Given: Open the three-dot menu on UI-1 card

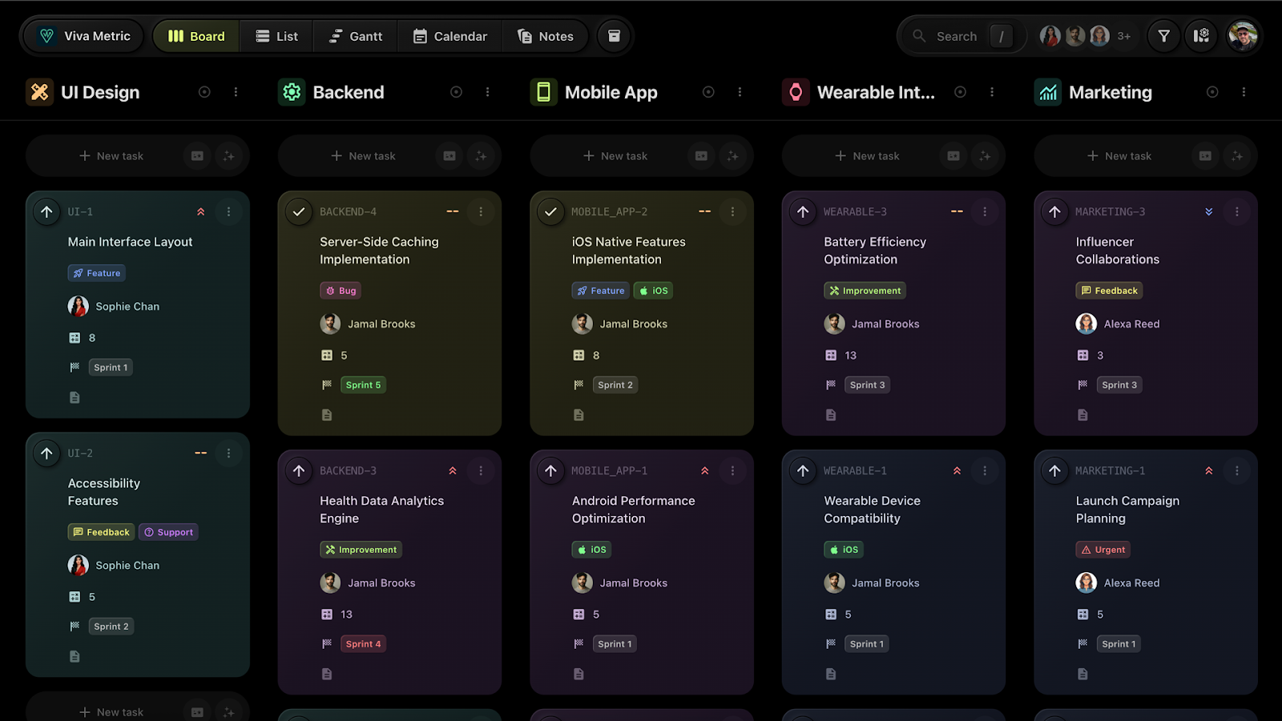Looking at the screenshot, I should click(x=229, y=211).
